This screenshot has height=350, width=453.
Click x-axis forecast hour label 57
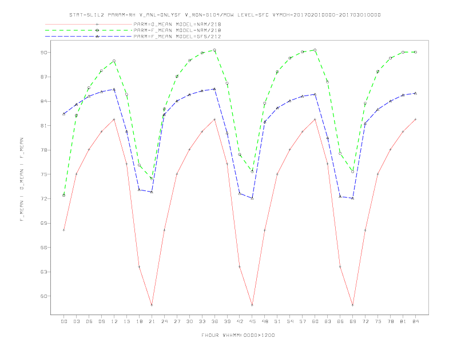click(303, 321)
